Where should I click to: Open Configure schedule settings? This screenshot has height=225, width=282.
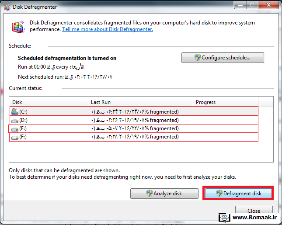[x=223, y=58]
